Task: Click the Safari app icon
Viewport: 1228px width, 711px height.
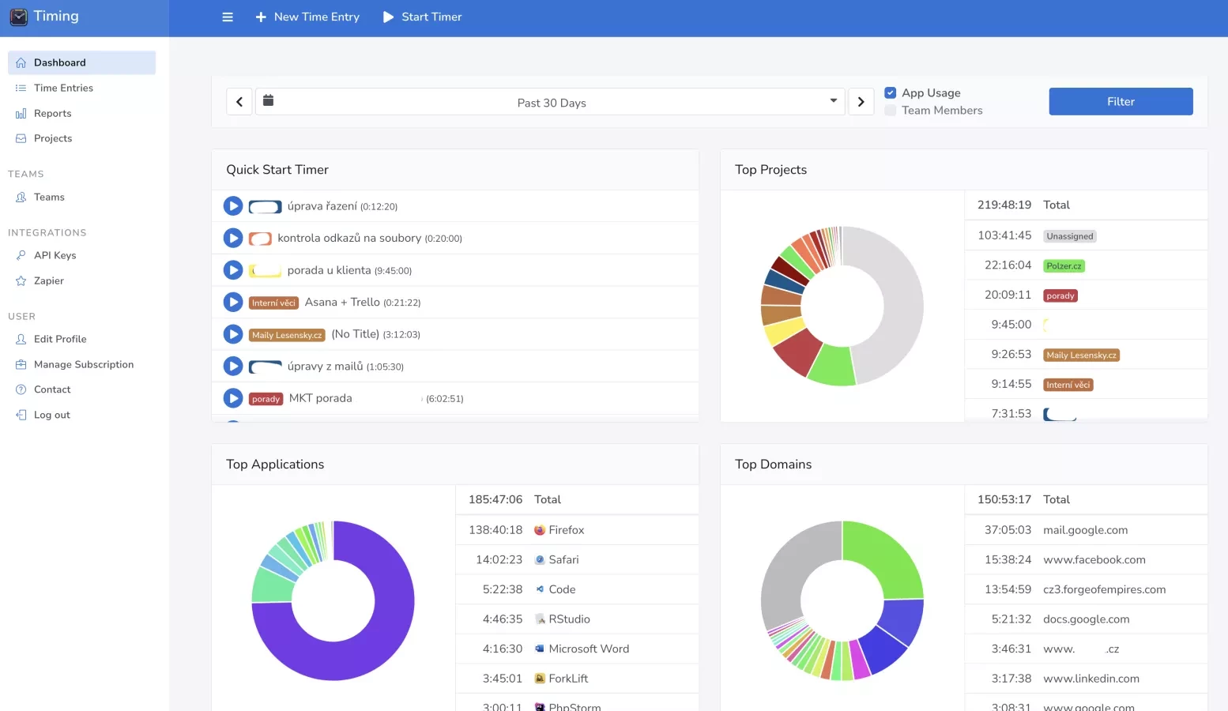Action: [x=540, y=559]
